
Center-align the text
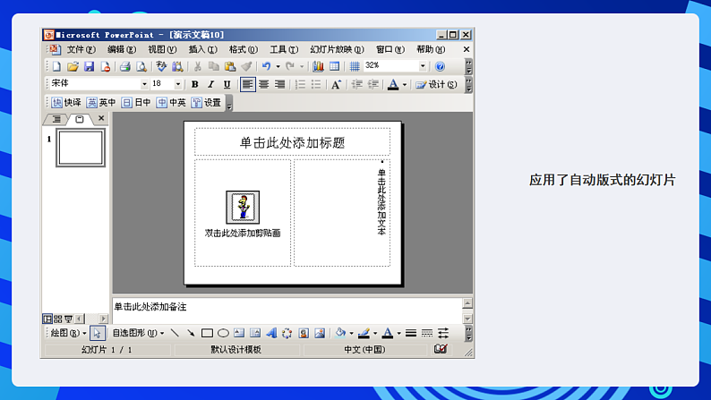click(264, 84)
